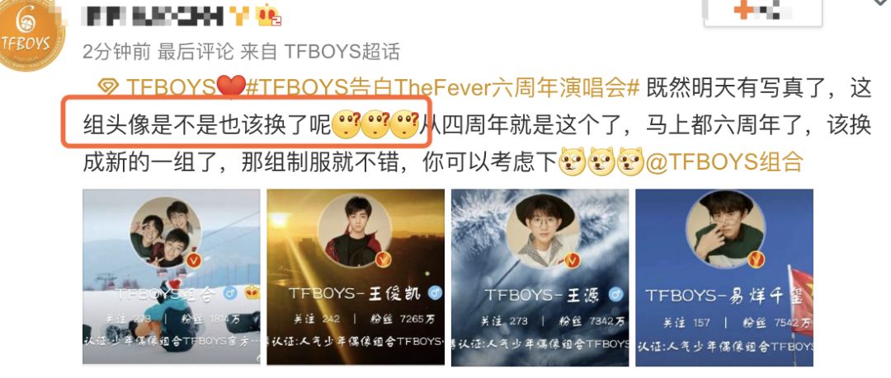Open the TFBOYS-王俊凯 profile image
891x378 pixels.
[x=356, y=277]
